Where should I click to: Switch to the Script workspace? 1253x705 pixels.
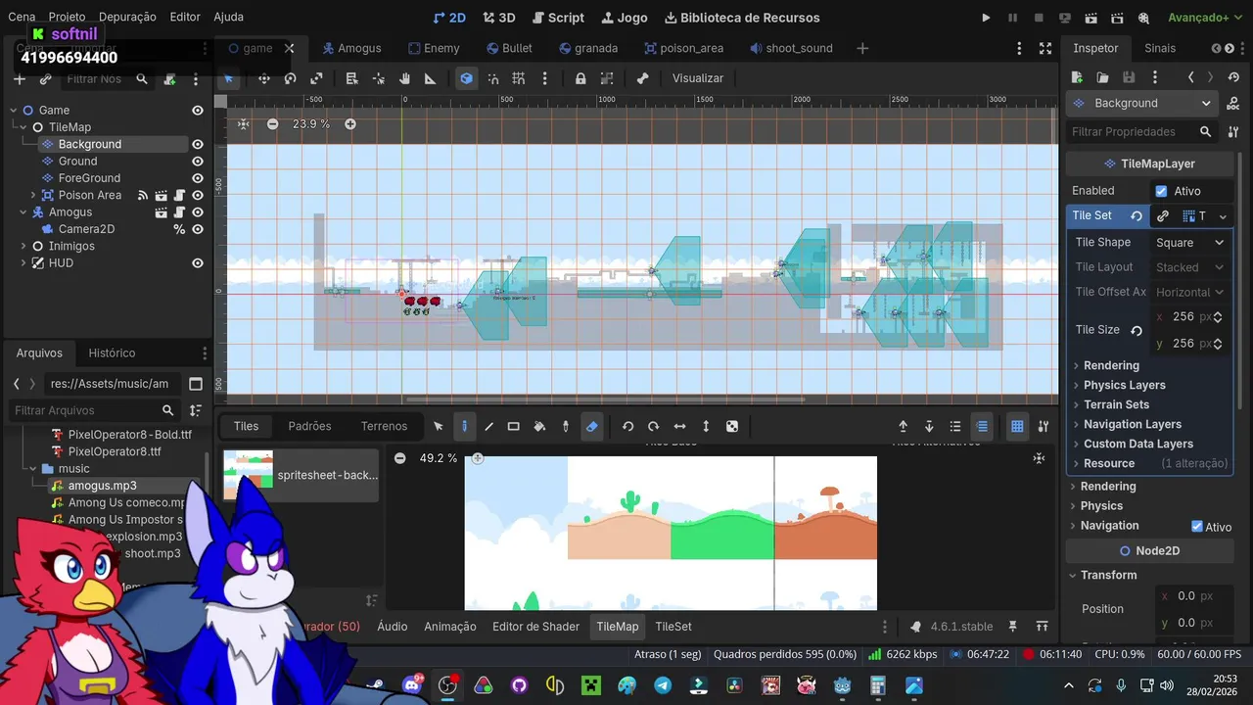click(x=557, y=18)
